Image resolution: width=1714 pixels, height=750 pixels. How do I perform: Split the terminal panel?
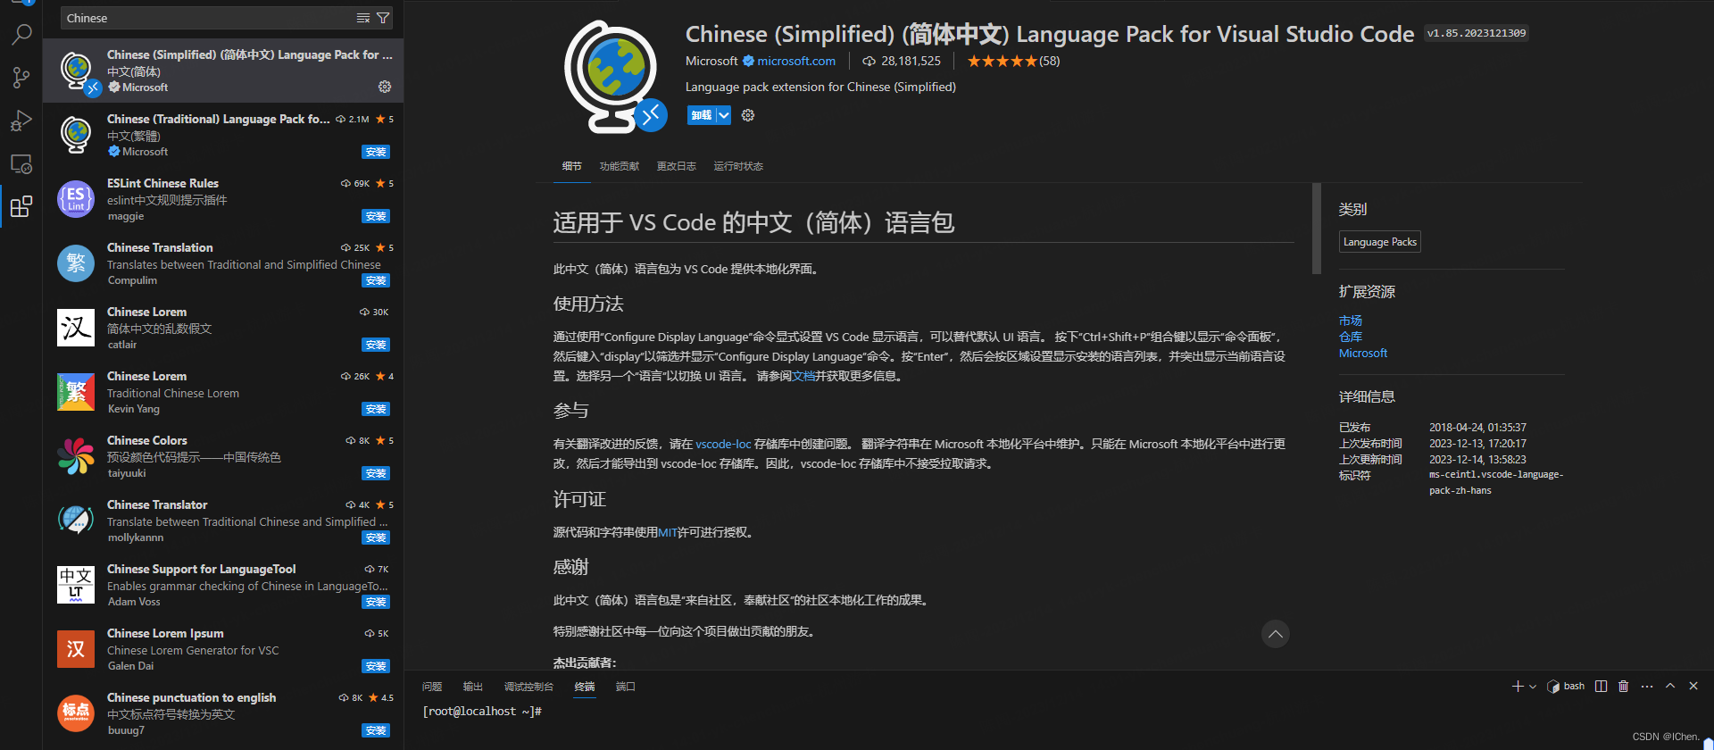click(x=1602, y=686)
